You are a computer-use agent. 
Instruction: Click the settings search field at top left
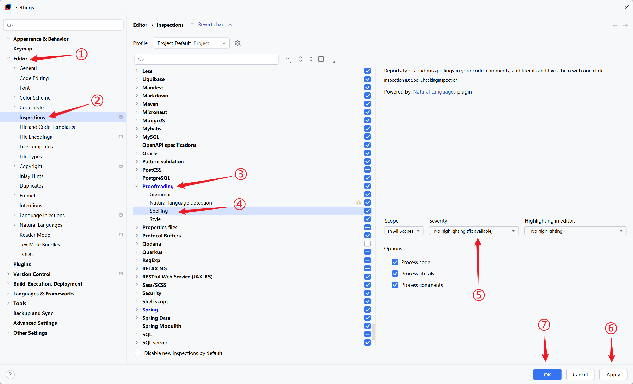point(63,25)
